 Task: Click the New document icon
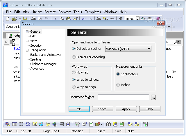point(8,19)
